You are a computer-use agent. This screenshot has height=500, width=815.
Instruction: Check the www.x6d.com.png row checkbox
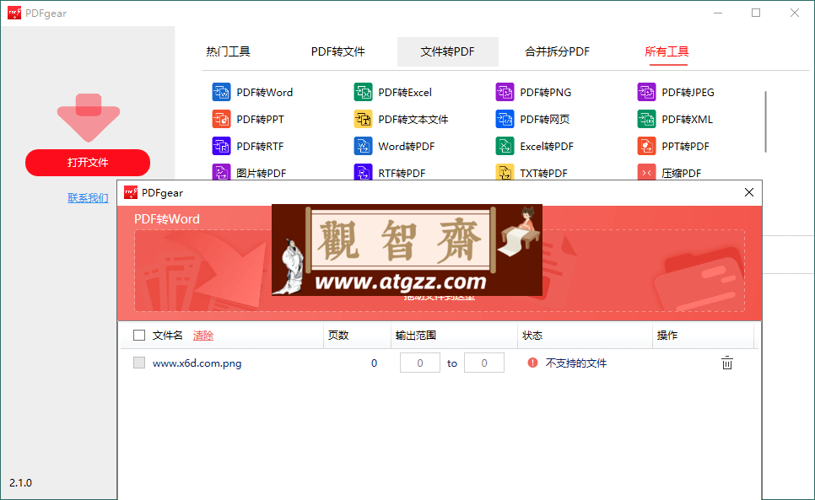(139, 363)
